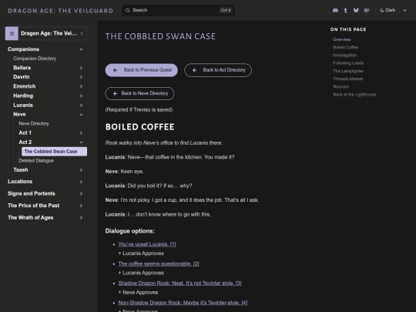Image resolution: width=416 pixels, height=312 pixels.
Task: Jump to Reunion in On This Page
Action: click(x=341, y=86)
